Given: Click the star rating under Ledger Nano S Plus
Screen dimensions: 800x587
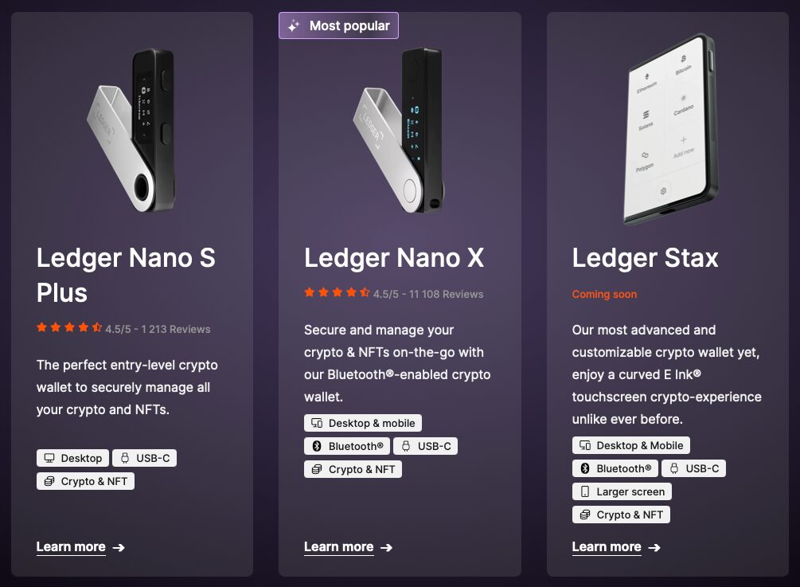Looking at the screenshot, I should 66,327.
